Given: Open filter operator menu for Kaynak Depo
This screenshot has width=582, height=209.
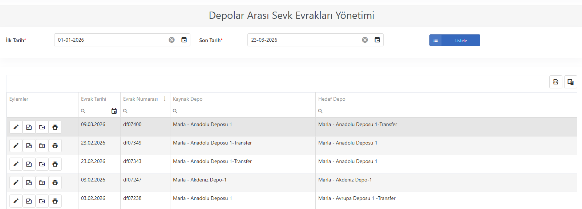Looking at the screenshot, I should (175, 111).
